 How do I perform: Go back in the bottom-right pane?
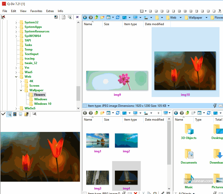(176, 113)
